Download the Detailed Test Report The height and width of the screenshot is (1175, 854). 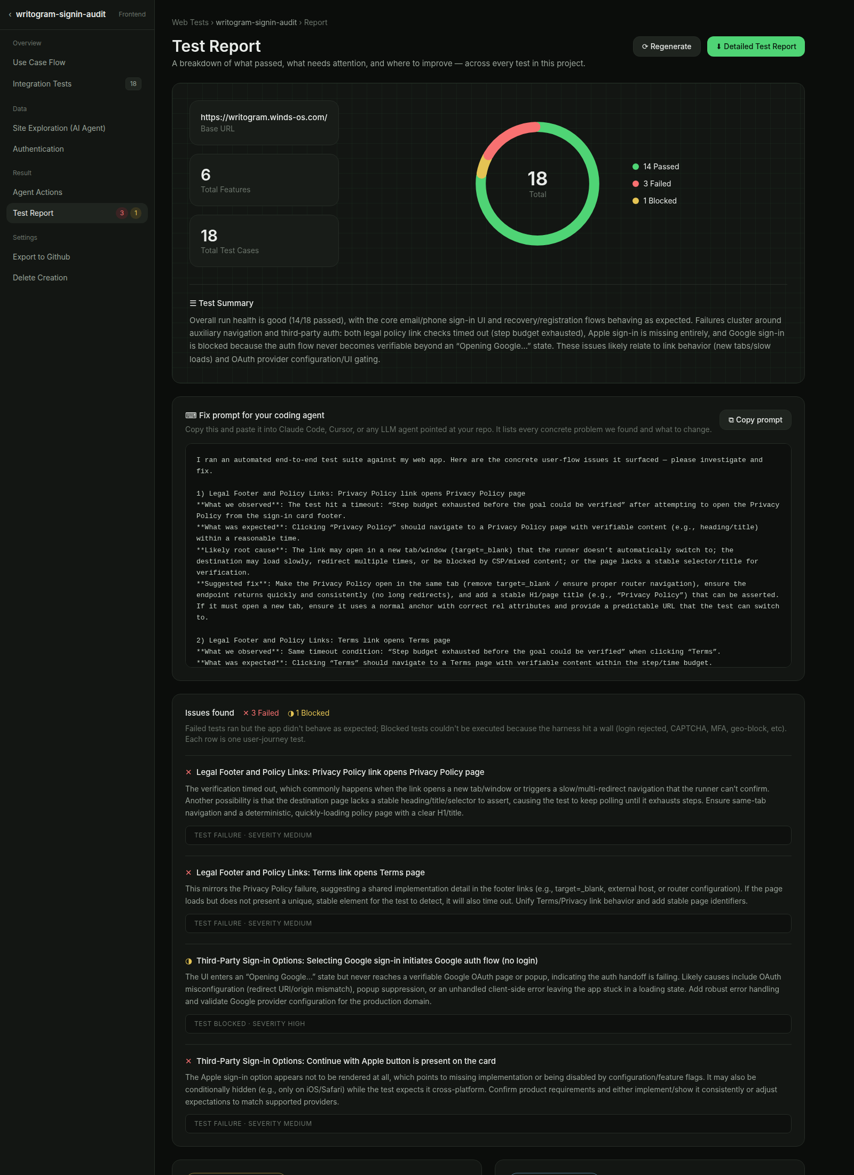[x=756, y=46]
